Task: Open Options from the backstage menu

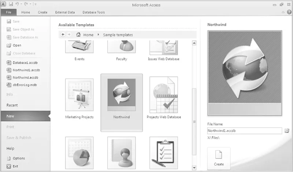Action: tap(19, 158)
